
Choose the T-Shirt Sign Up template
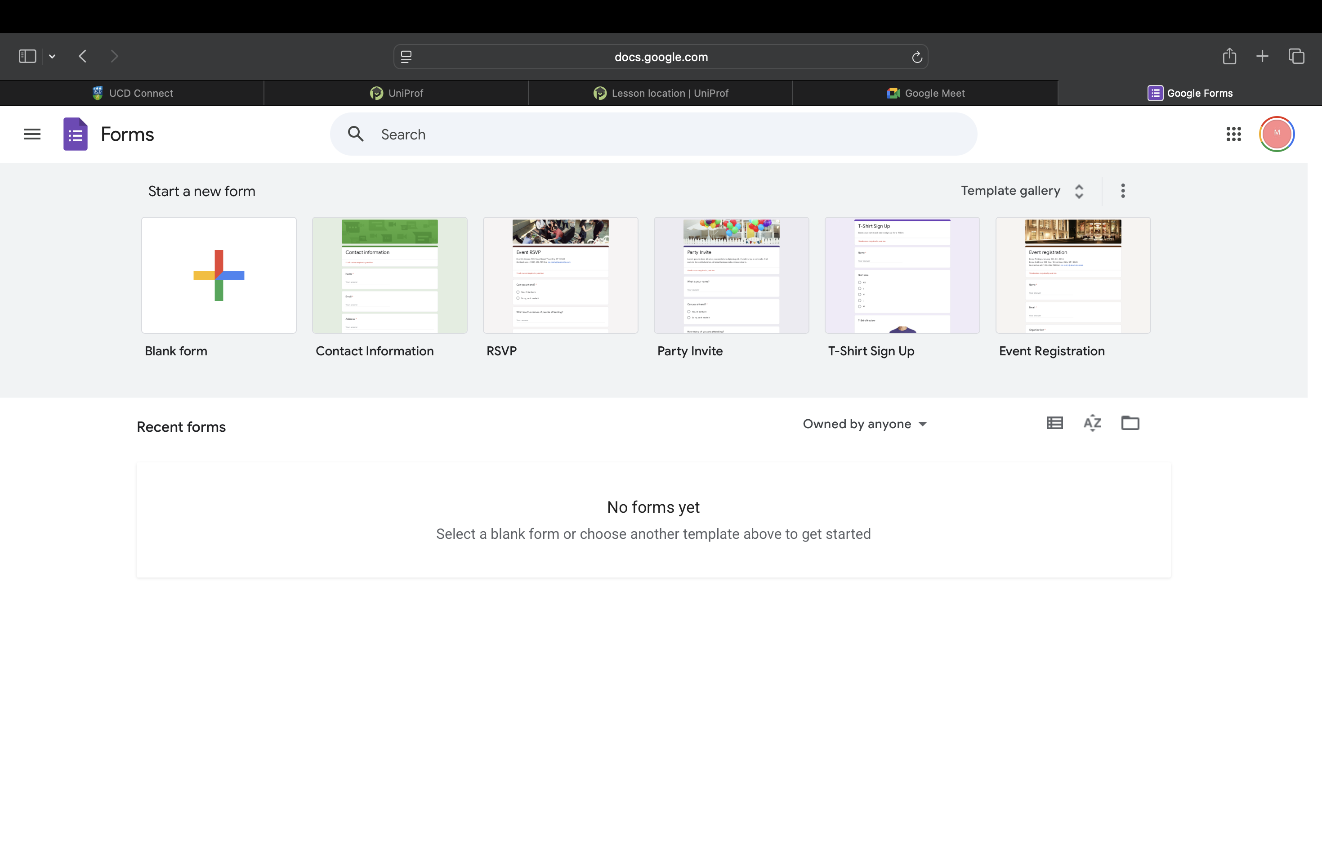902,276
